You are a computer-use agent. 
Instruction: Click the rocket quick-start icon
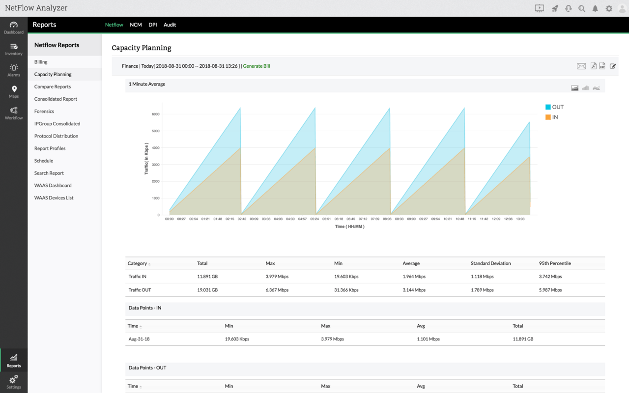point(555,8)
